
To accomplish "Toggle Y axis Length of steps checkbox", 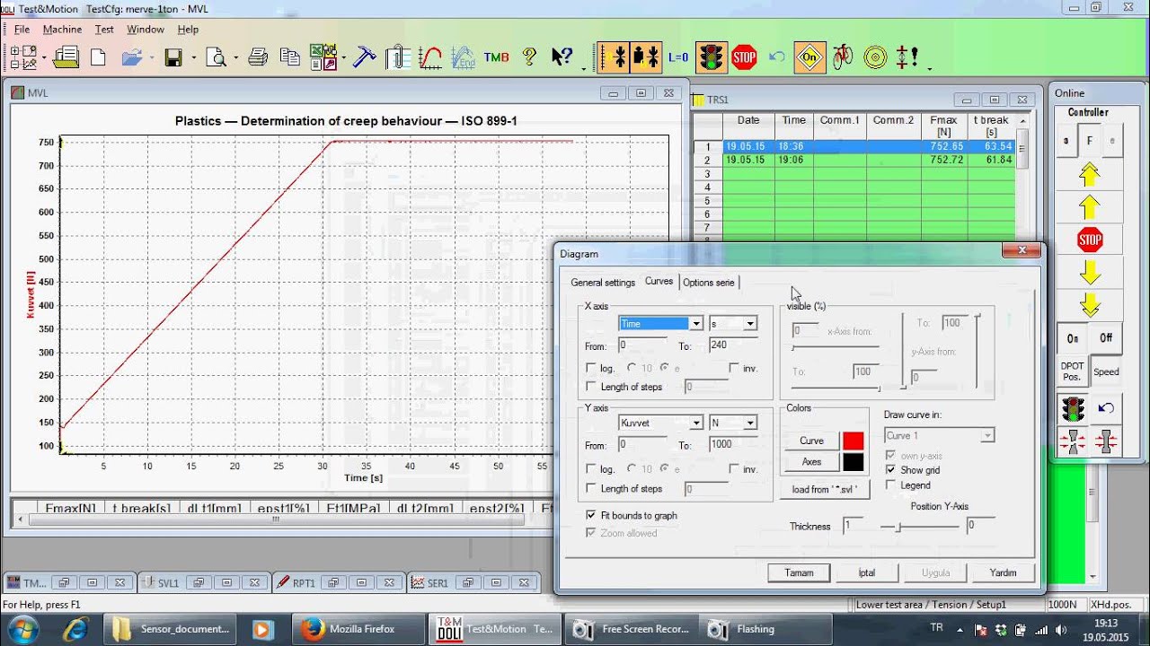I will (x=590, y=488).
